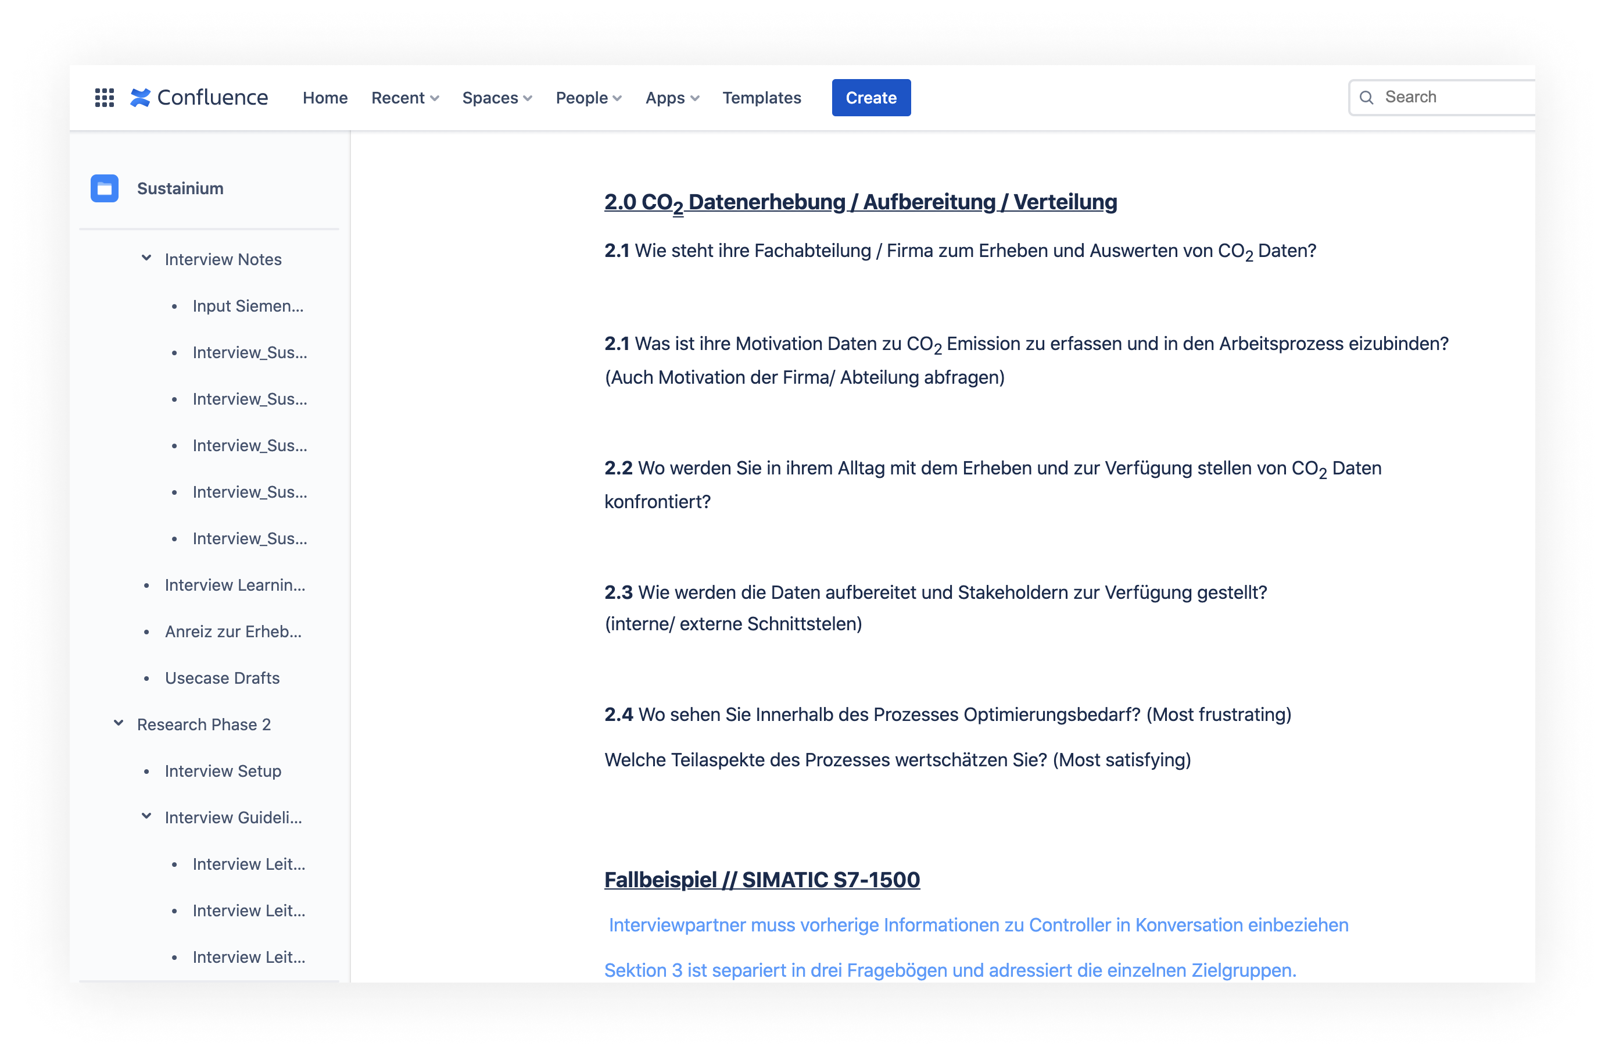Open the Input Siemen... page in sidebar
1605x1057 pixels.
[x=248, y=306]
